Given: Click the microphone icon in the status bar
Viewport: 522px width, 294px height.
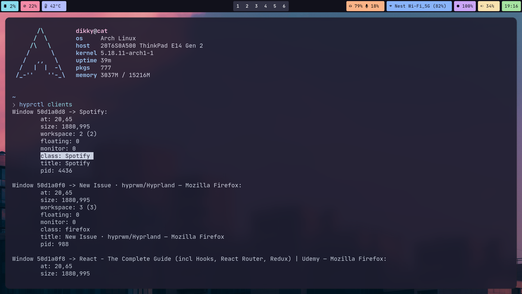Looking at the screenshot, I should coord(367,6).
